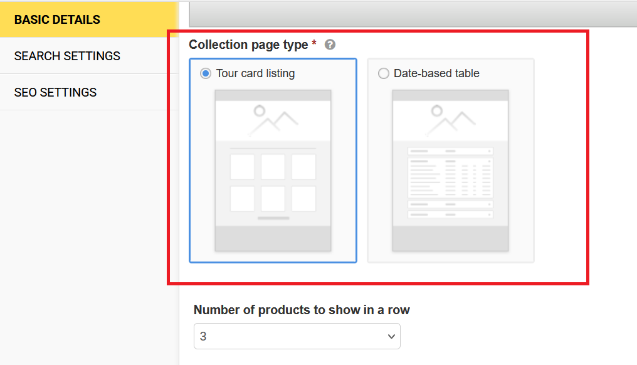Viewport: 637px width, 365px height.
Task: Click the chevron arrow on the products dropdown
Action: 391,337
